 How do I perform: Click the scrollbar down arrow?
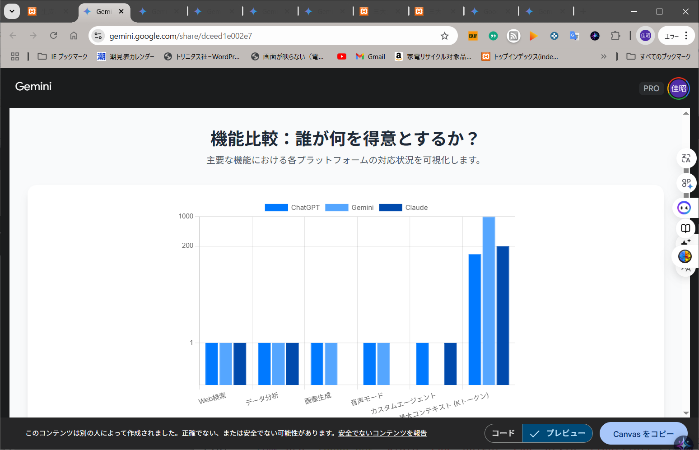click(686, 413)
